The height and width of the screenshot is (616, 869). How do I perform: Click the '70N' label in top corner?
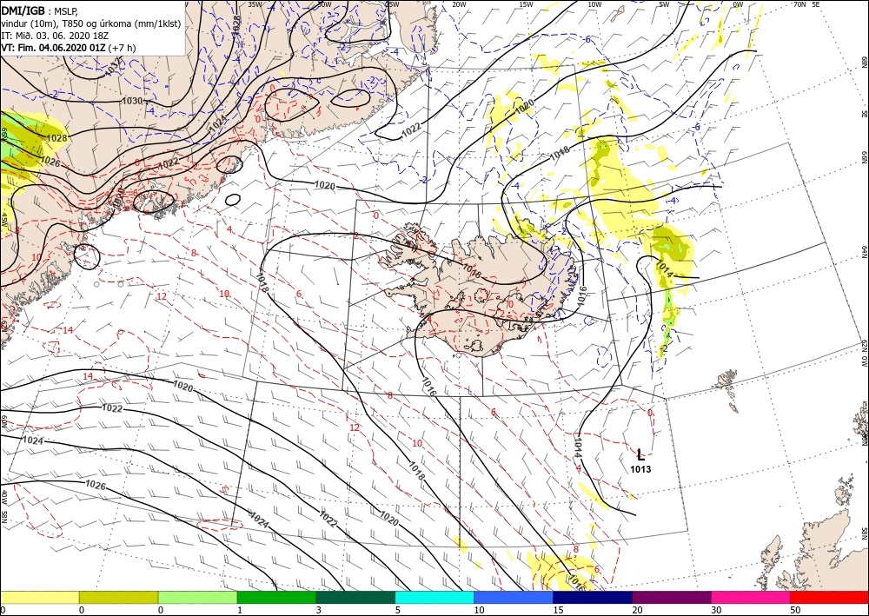[799, 4]
